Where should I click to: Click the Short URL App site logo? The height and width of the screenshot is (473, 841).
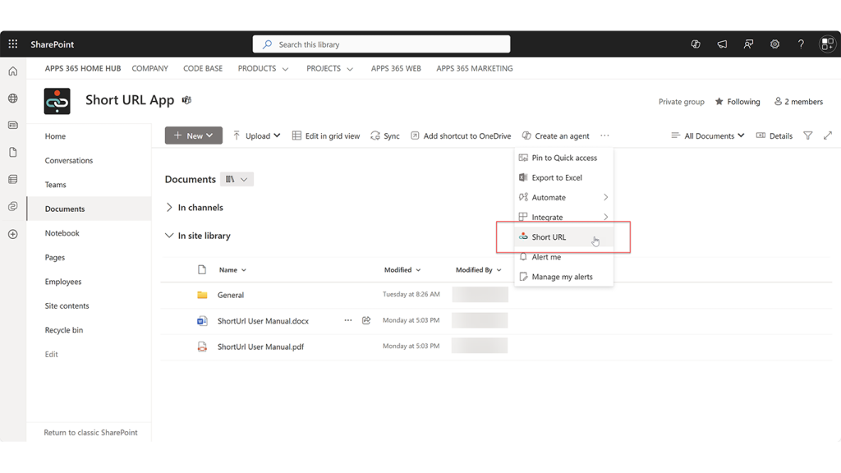(57, 101)
